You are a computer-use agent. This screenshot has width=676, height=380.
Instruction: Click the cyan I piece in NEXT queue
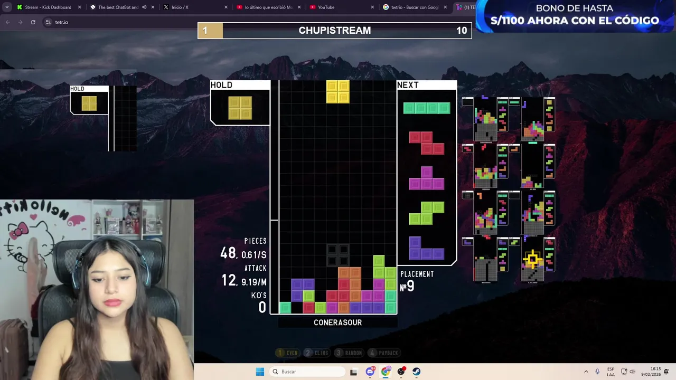[427, 108]
